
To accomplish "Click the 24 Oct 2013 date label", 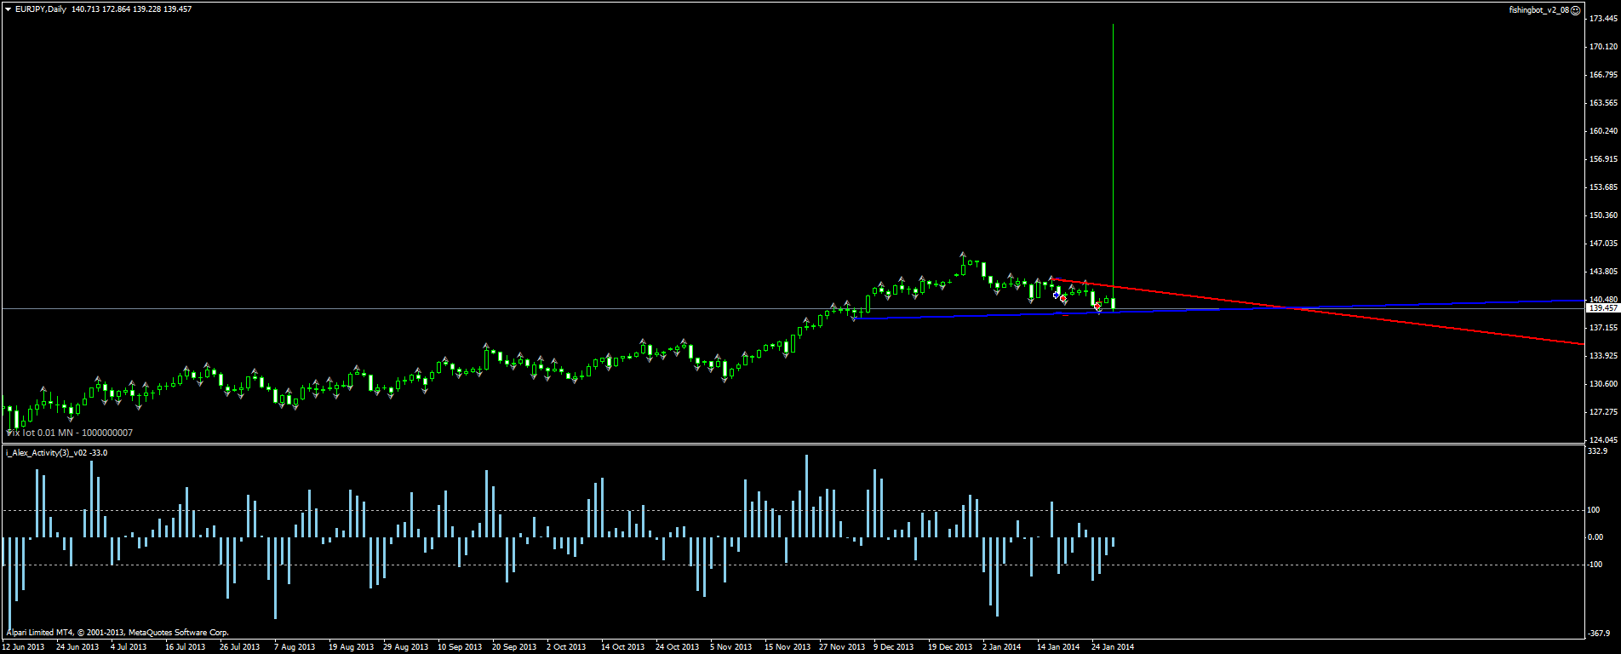I will [x=677, y=647].
